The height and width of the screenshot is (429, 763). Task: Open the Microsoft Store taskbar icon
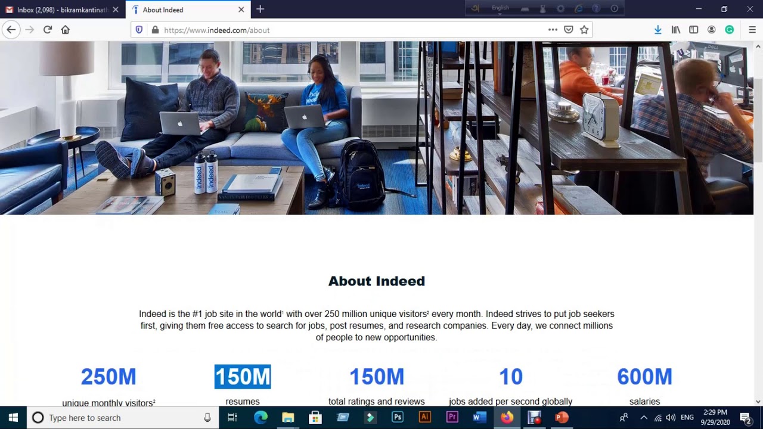[x=315, y=418]
